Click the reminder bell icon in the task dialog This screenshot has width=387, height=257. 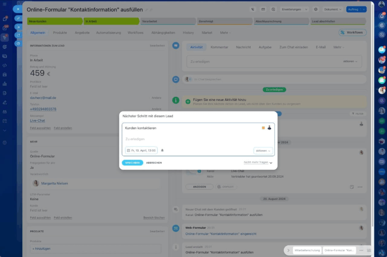(162, 150)
